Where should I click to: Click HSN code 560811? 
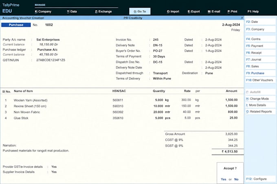tap(118, 100)
